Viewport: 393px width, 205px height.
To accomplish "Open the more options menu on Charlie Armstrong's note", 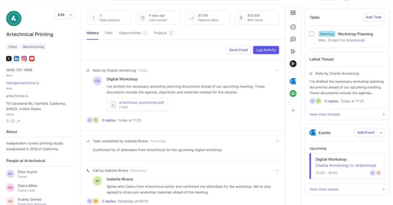I will click(277, 71).
